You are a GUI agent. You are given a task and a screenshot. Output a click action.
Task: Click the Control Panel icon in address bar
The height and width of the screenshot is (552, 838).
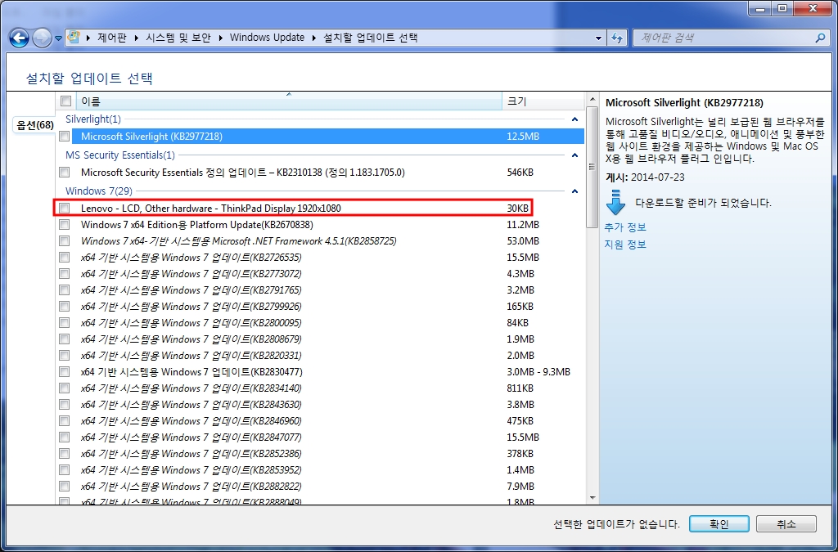point(74,38)
